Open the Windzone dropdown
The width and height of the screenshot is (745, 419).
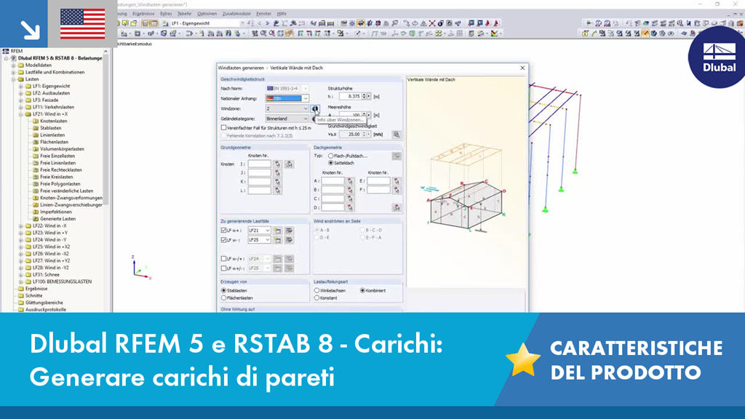306,109
